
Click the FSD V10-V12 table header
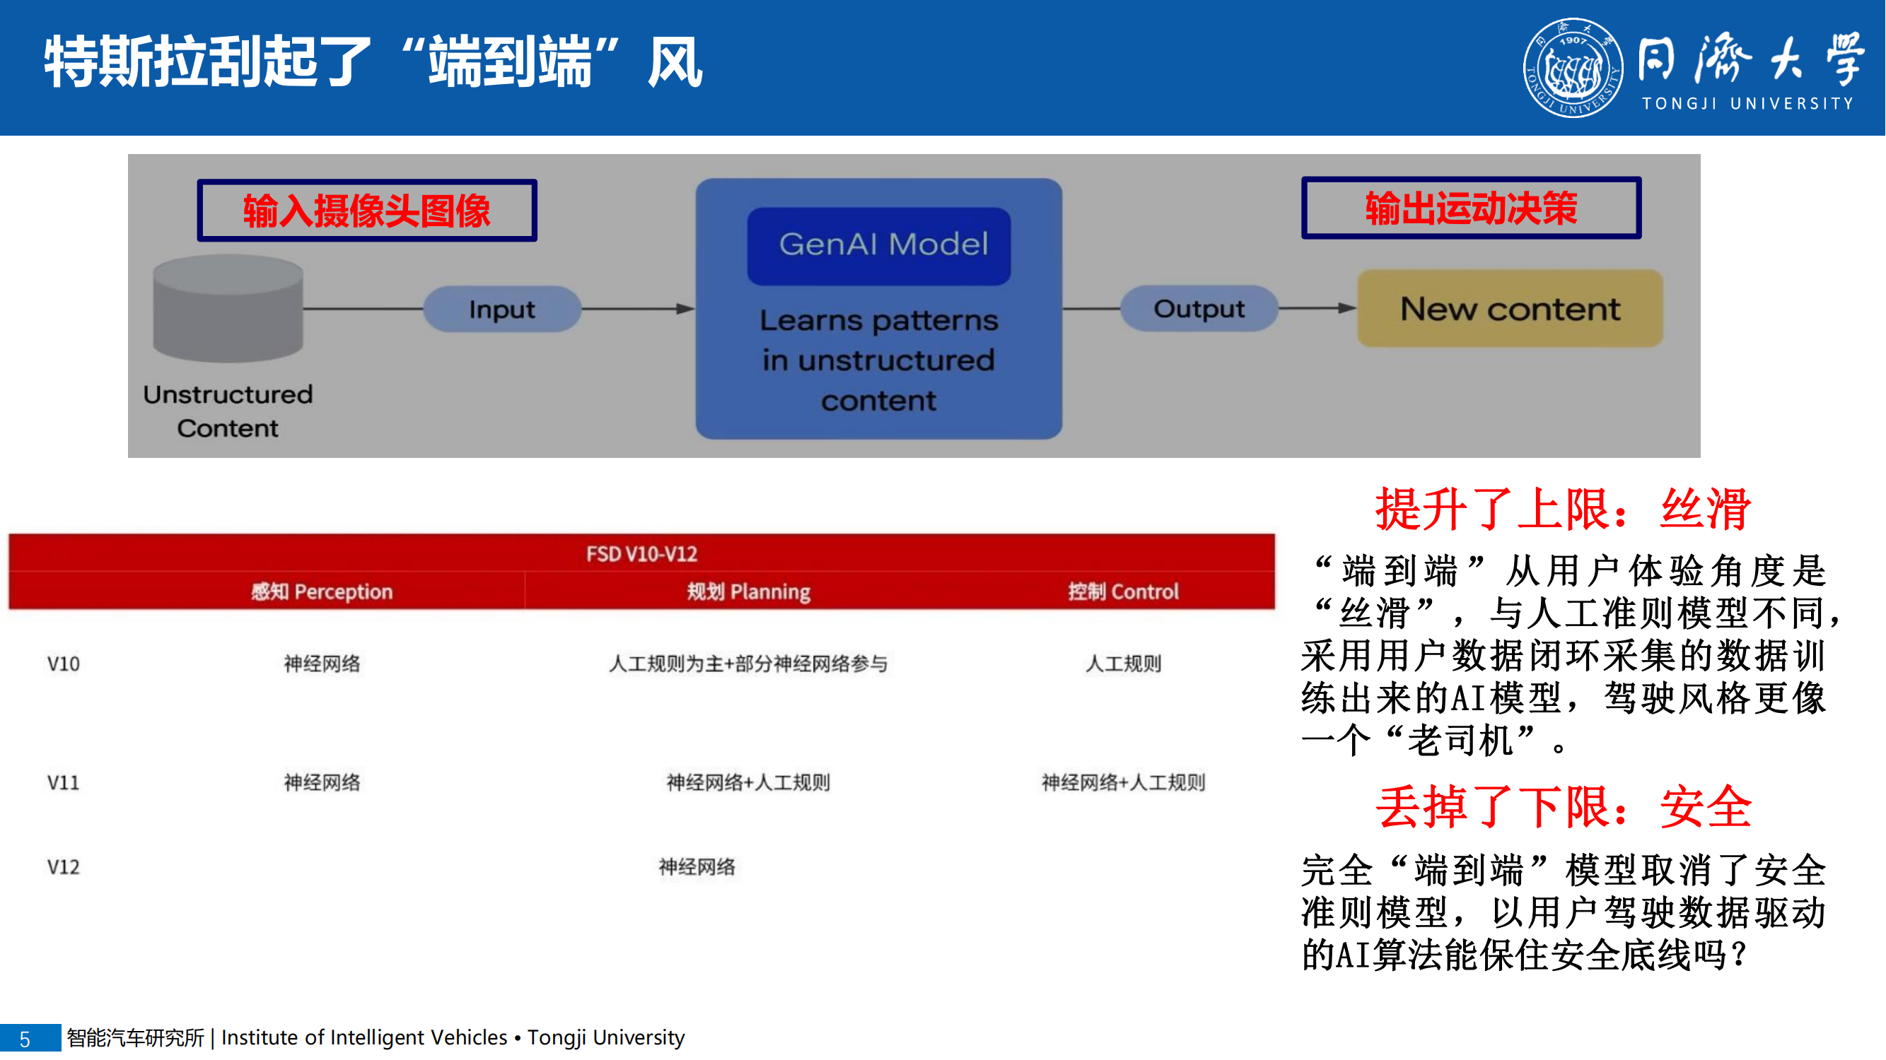coord(641,554)
